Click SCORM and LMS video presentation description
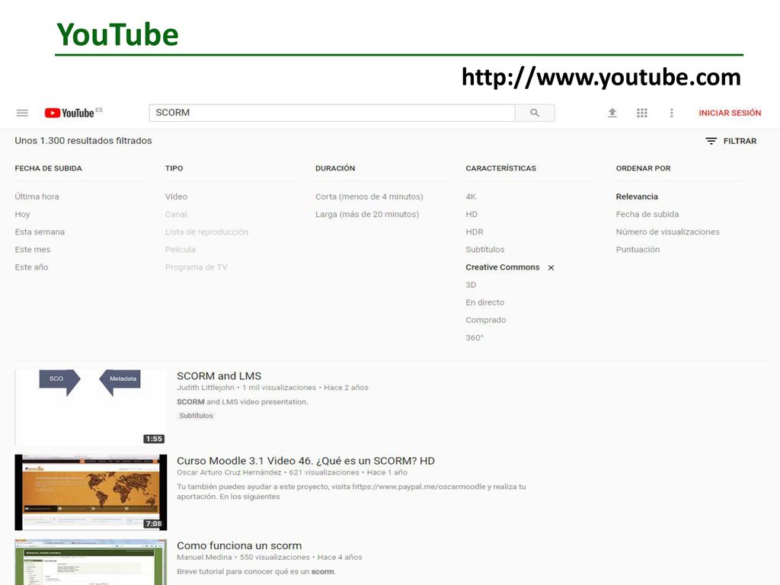780x585 pixels. pyautogui.click(x=242, y=402)
